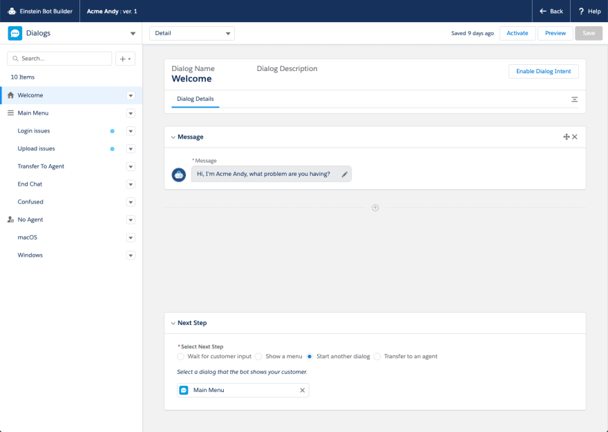The image size is (608, 432).
Task: Click the Acme Andy message text bubble
Action: (x=271, y=174)
